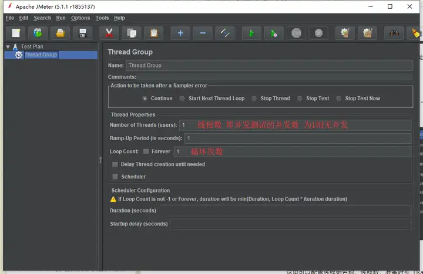Image resolution: width=423 pixels, height=274 pixels.
Task: Click the Shutdown test icon
Action: (318, 33)
